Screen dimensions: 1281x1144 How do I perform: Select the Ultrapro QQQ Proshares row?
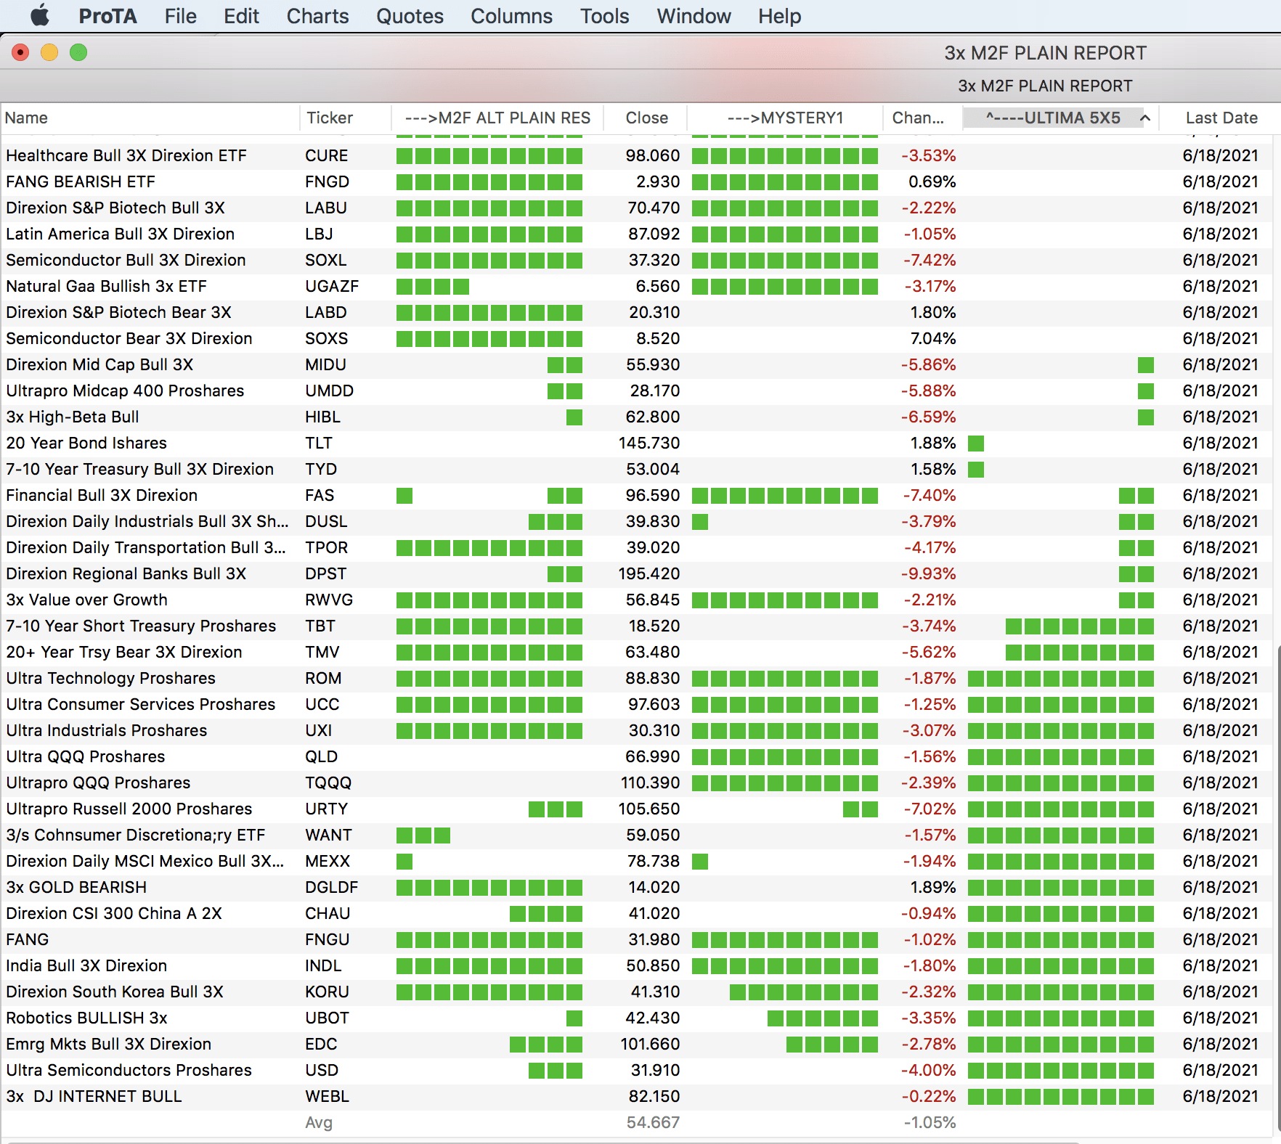coord(98,783)
